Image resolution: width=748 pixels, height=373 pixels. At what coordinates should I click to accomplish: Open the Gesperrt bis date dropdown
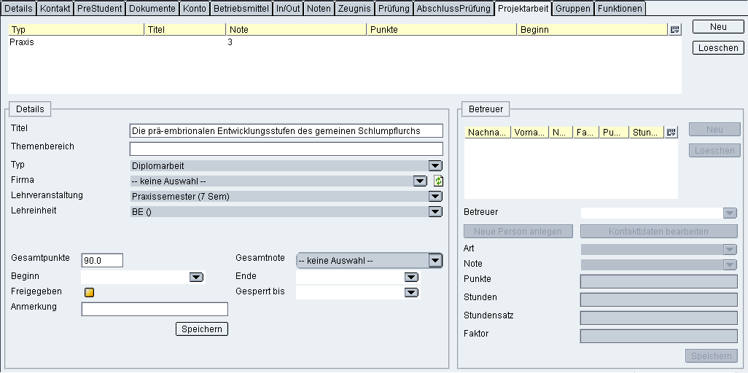(x=411, y=293)
